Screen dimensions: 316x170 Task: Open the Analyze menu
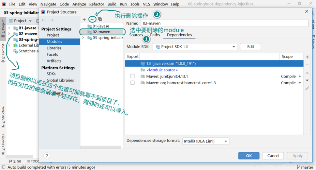coord(79,4)
